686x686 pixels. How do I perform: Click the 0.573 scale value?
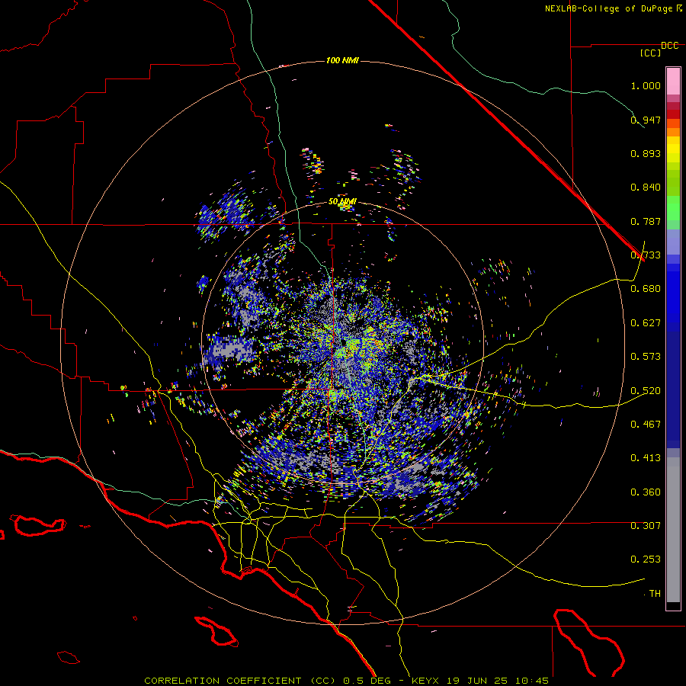tap(646, 357)
